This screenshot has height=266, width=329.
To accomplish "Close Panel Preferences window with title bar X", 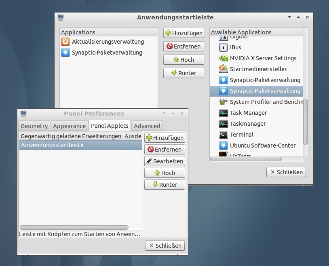I will tap(182, 113).
